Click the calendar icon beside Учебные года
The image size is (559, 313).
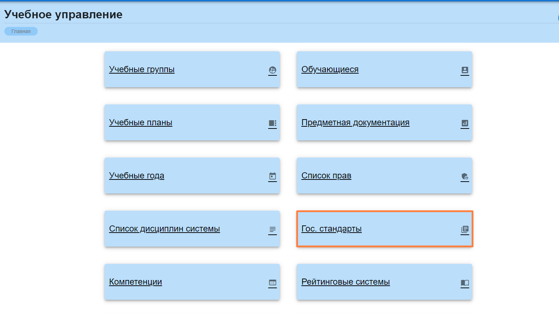coord(272,176)
